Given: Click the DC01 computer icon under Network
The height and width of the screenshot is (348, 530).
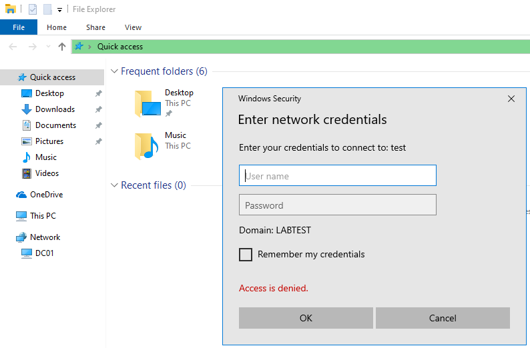Looking at the screenshot, I should [x=27, y=253].
